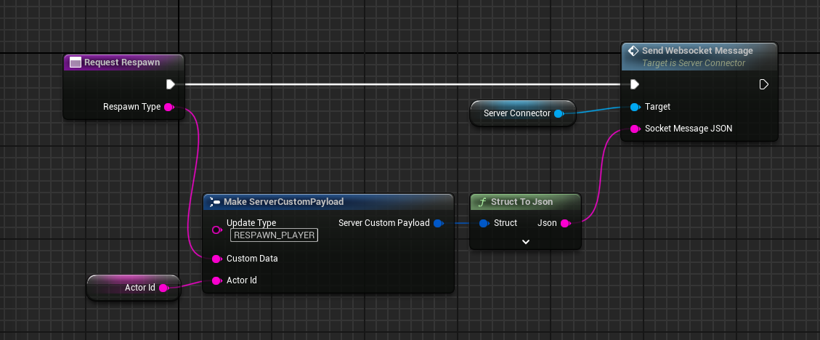Select the Send Websocket Message node title
This screenshot has height=340, width=820.
pos(697,51)
